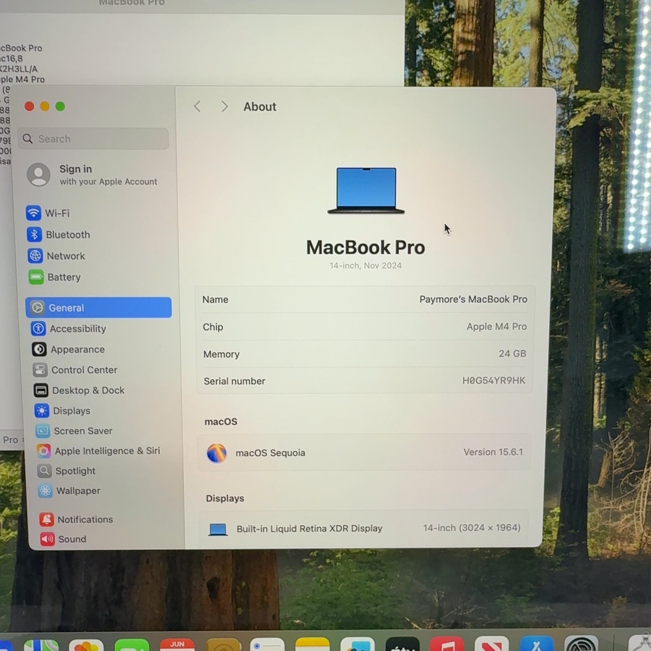Click the "Memory" row label
Image resolution: width=651 pixels, height=651 pixels.
(x=221, y=355)
